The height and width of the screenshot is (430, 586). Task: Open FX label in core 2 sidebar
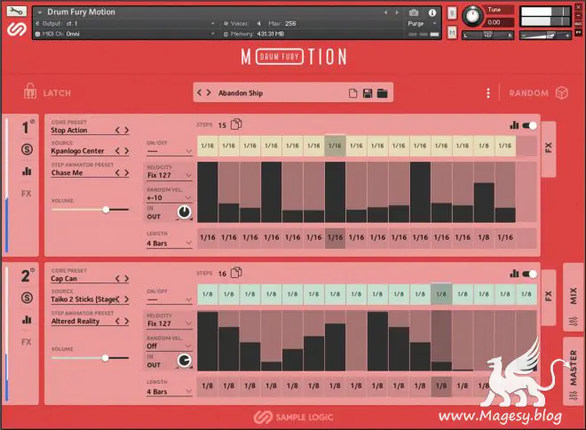26,342
